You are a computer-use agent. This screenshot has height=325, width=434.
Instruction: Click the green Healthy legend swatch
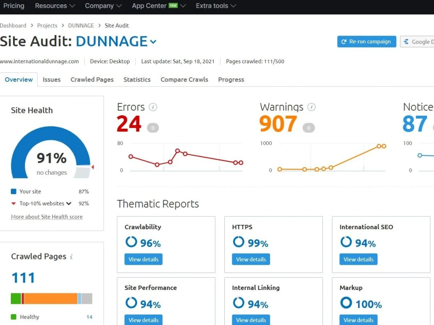click(x=13, y=317)
